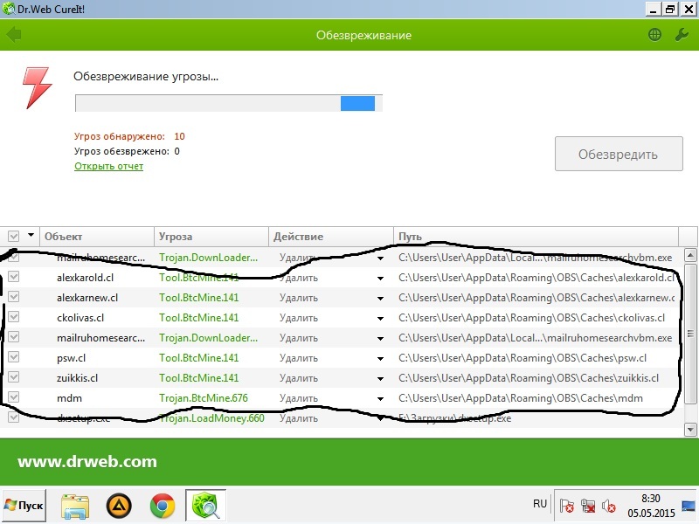Screen dimensions: 699x524
Task: Open the Dr.Web CureIt taskbar icon
Action: tap(204, 505)
